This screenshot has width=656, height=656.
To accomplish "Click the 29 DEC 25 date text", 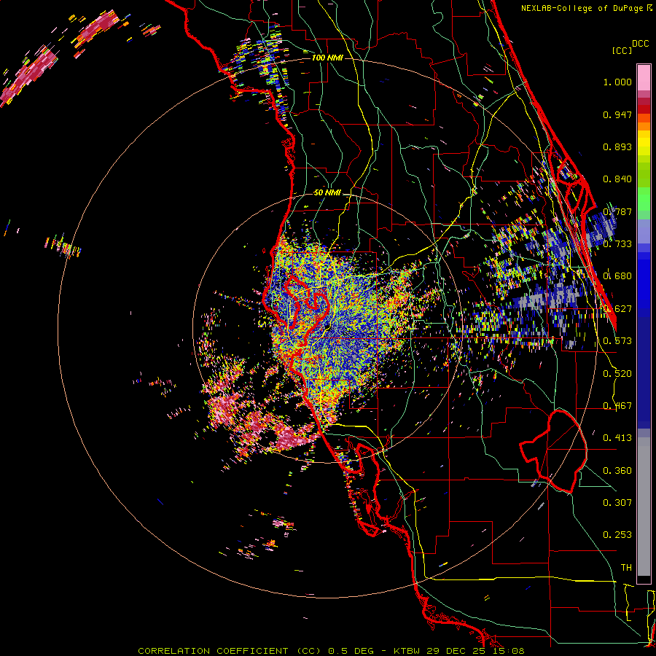I will (456, 651).
